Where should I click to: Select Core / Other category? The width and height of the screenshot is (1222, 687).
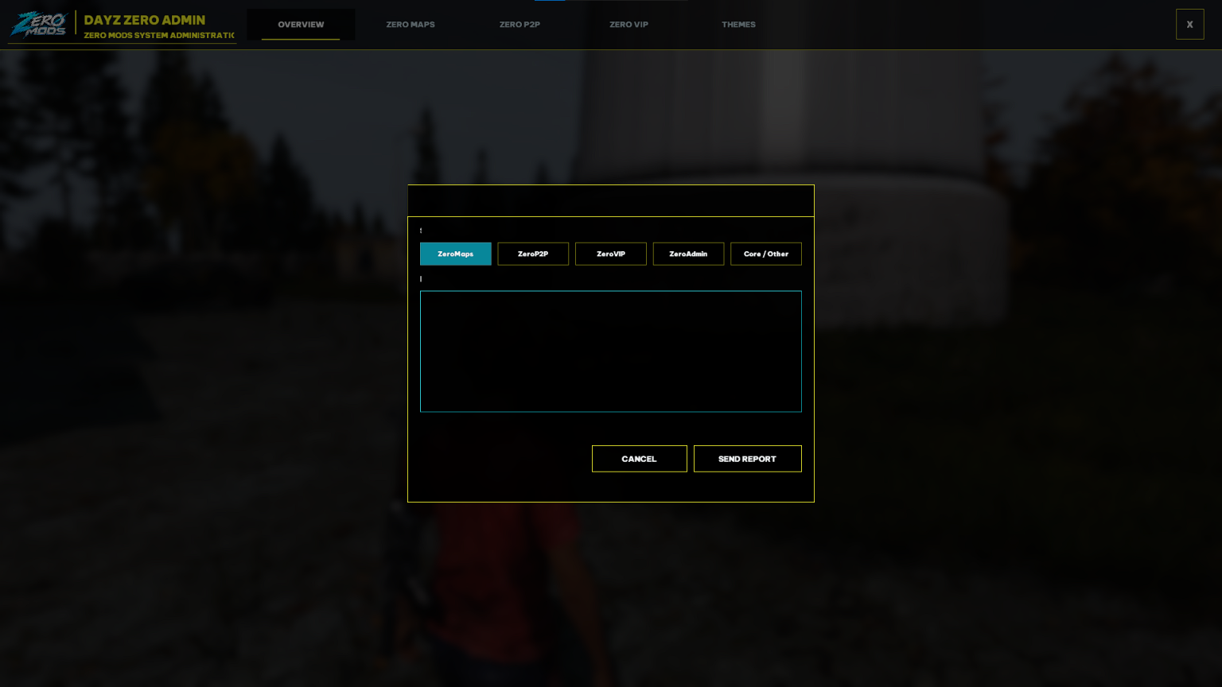[x=765, y=254]
